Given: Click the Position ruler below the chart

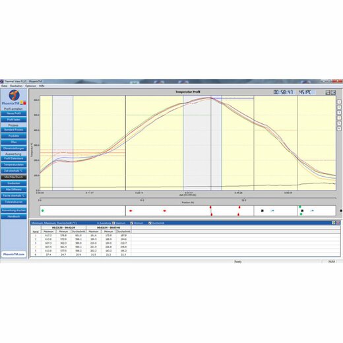Looking at the screenshot, I should coord(187,199).
